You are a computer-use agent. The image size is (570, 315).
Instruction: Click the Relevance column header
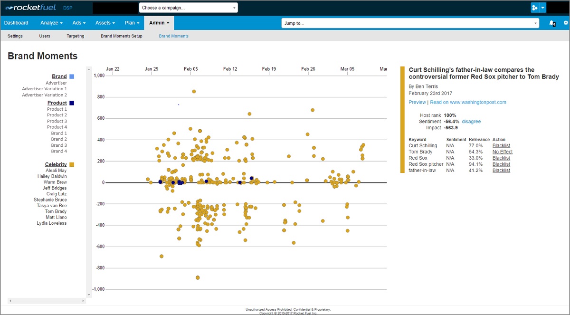[x=479, y=140]
